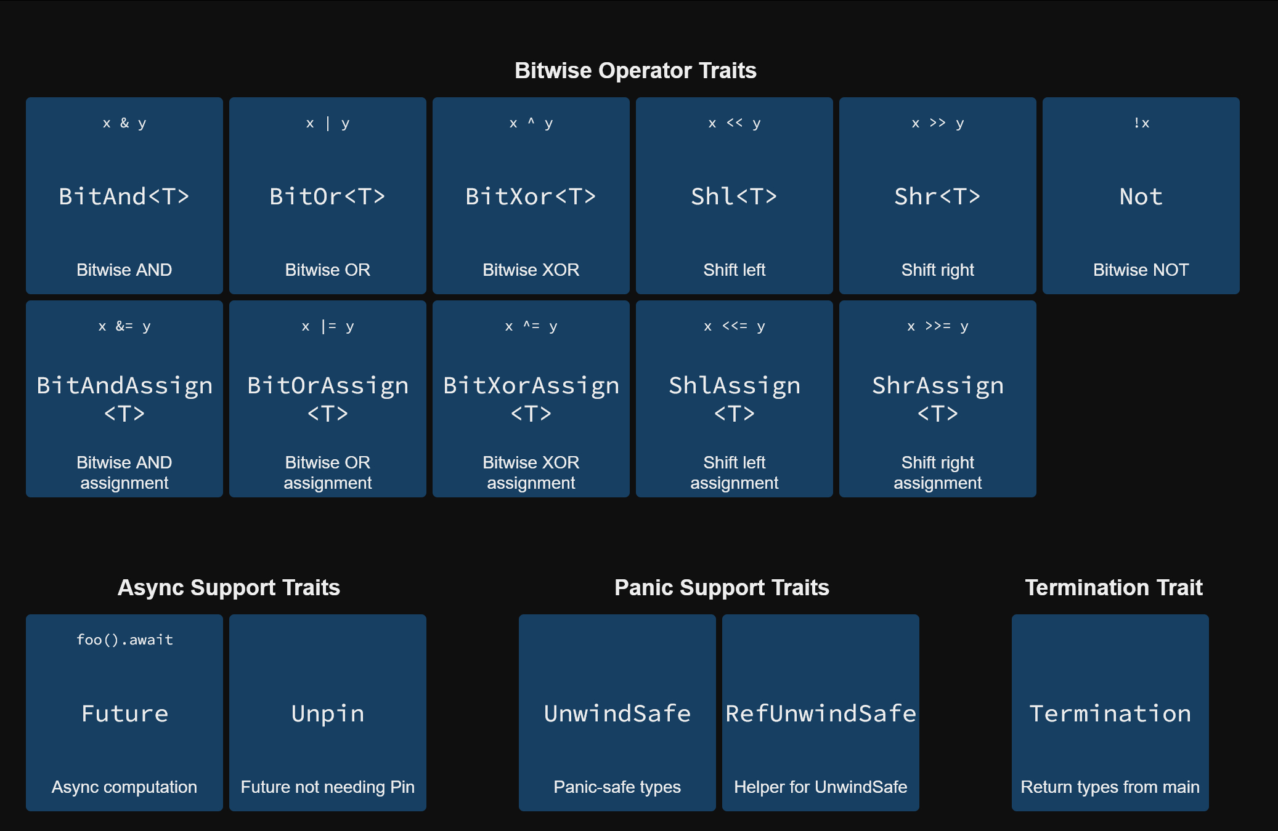1278x831 pixels.
Task: Click the RefUnwindSafe helper tile
Action: coord(821,713)
